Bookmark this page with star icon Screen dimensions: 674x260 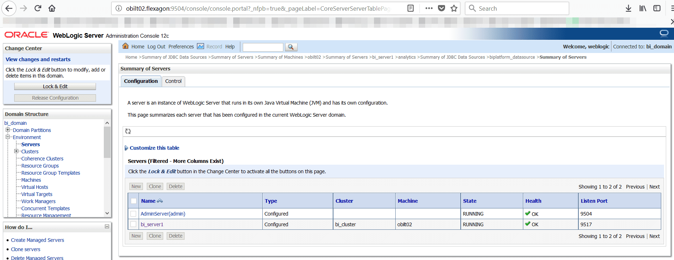point(454,8)
